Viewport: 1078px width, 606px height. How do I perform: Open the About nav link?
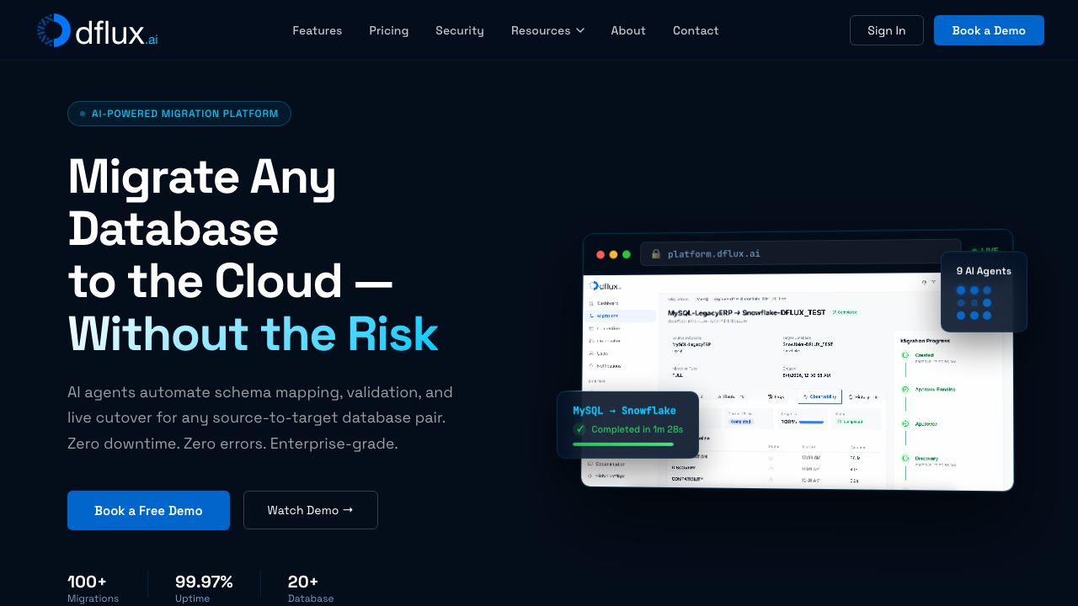point(628,30)
